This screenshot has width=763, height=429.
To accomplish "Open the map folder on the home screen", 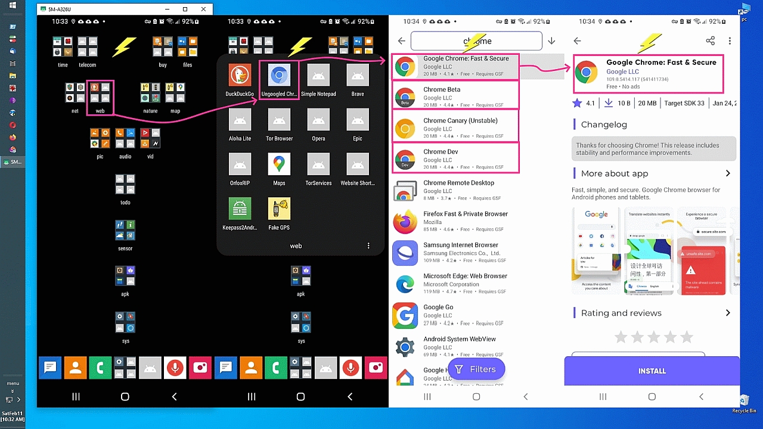I will coord(175,98).
